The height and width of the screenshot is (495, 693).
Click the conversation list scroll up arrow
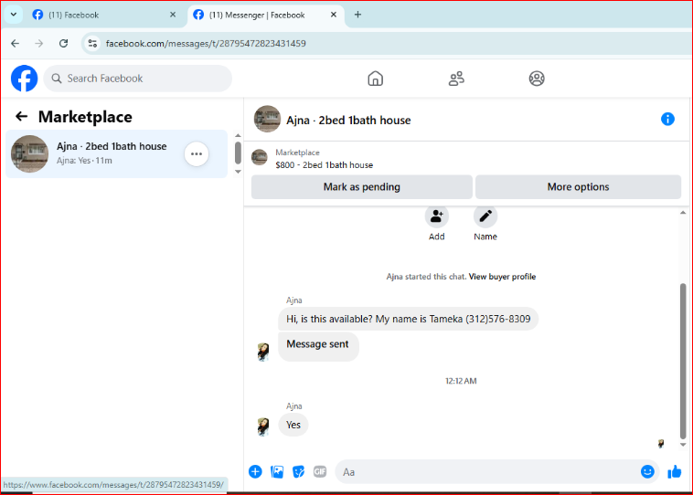(238, 135)
